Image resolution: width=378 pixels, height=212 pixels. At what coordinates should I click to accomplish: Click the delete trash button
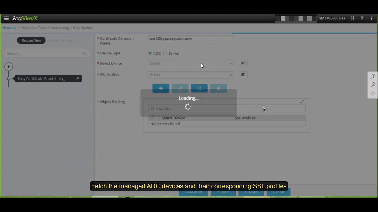pyautogui.click(x=219, y=88)
